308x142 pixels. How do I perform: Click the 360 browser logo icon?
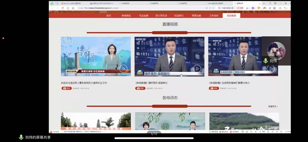pyautogui.click(x=52, y=3)
